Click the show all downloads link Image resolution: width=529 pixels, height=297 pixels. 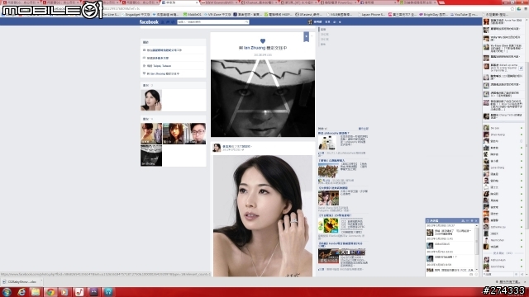[509, 282]
